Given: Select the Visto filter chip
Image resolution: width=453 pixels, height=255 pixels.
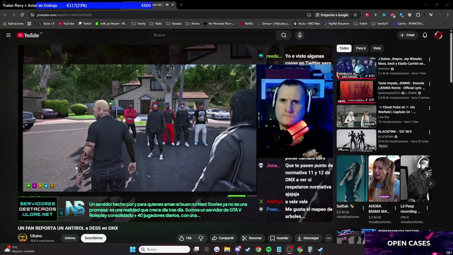Looking at the screenshot, I should [377, 48].
